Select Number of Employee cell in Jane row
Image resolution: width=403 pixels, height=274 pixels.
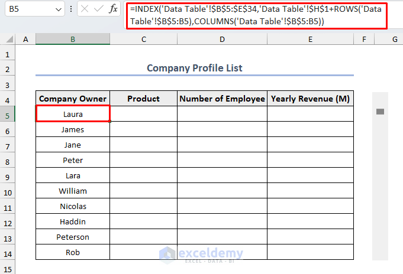pos(222,145)
